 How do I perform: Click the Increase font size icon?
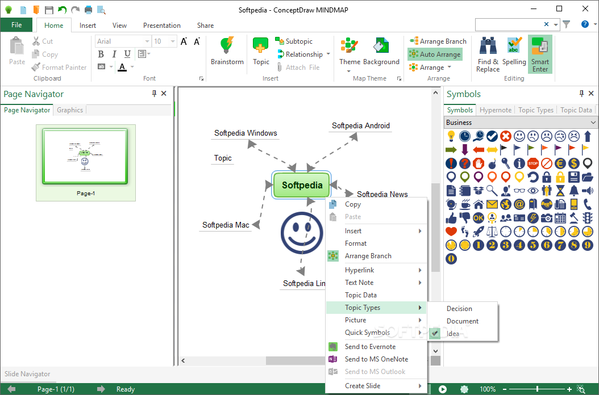pyautogui.click(x=184, y=41)
